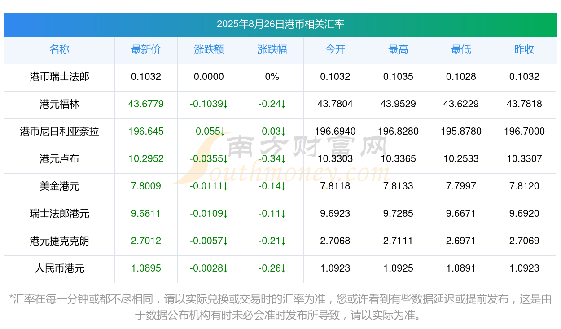Click latest price 9.6811 for 瑞士法郎港元

(x=146, y=214)
